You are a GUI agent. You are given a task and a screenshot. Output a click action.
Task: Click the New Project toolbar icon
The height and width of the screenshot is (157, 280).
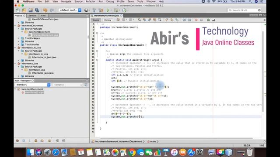[24, 10]
